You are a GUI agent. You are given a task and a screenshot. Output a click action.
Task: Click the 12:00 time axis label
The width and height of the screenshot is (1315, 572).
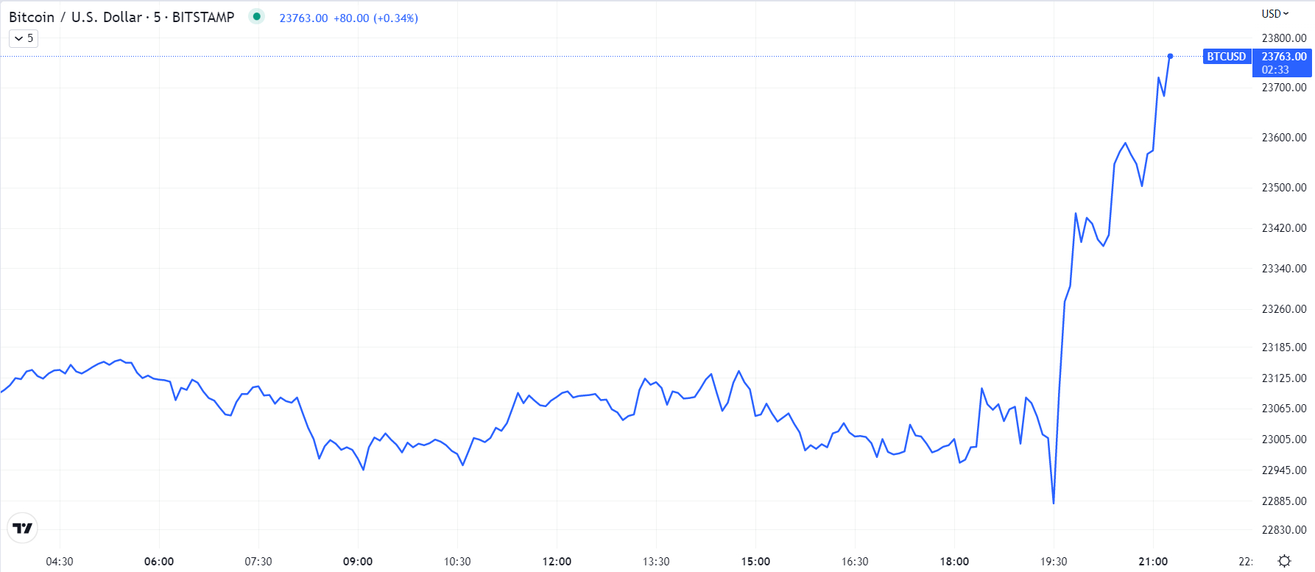pos(557,562)
